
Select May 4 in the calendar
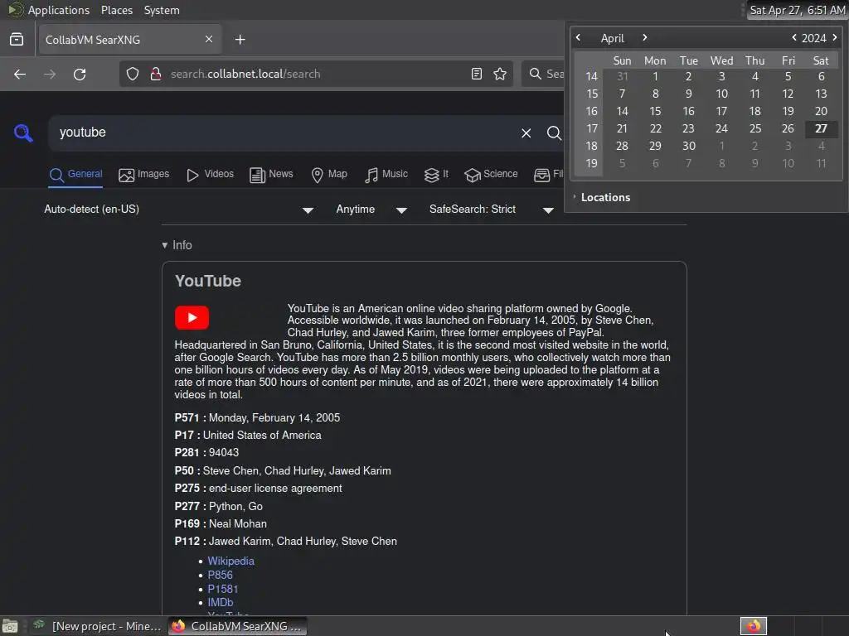[x=821, y=146]
